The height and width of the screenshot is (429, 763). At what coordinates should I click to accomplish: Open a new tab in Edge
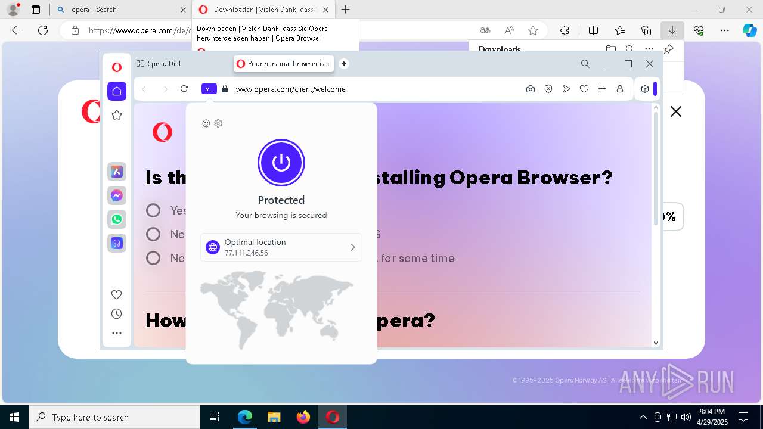click(346, 10)
